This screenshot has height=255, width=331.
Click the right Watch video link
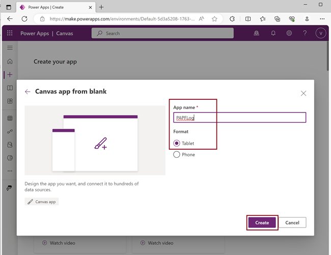[157, 243]
